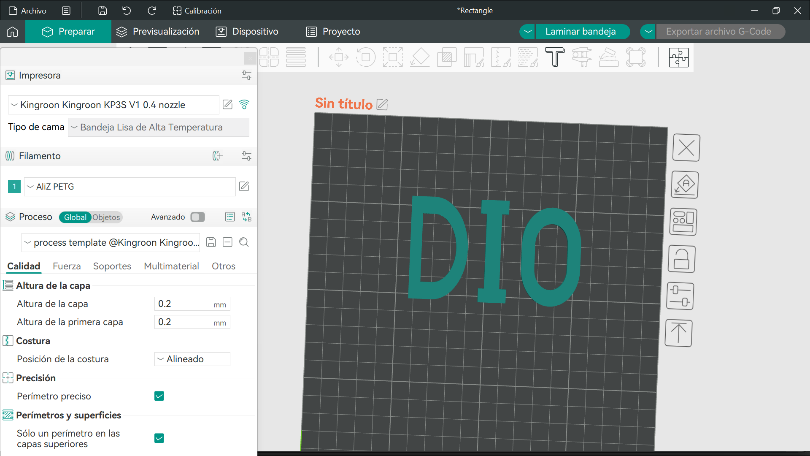Viewport: 810px width, 456px height.
Task: Switch to the Soportes tab
Action: point(112,266)
